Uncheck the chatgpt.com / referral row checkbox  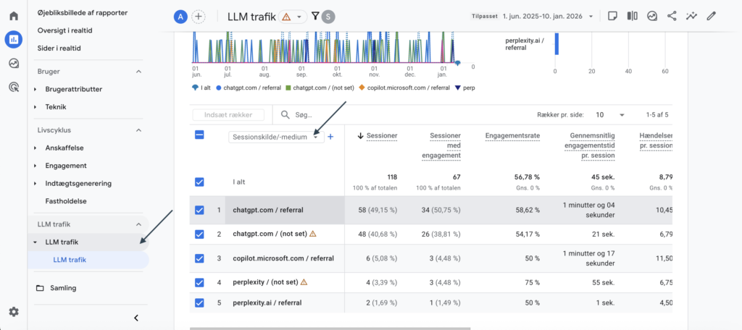click(x=199, y=210)
